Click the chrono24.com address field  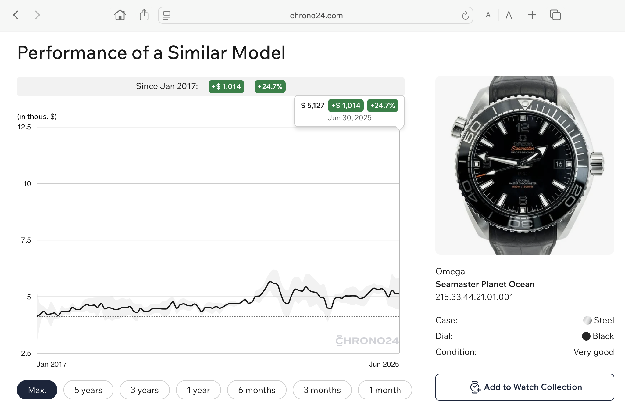tap(316, 15)
